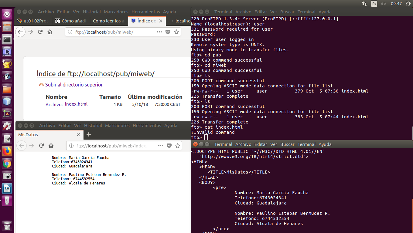Open the index.html file link

[76, 104]
